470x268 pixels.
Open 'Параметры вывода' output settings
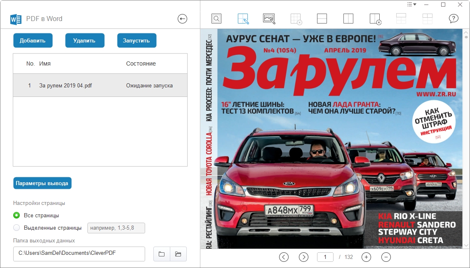(x=42, y=183)
